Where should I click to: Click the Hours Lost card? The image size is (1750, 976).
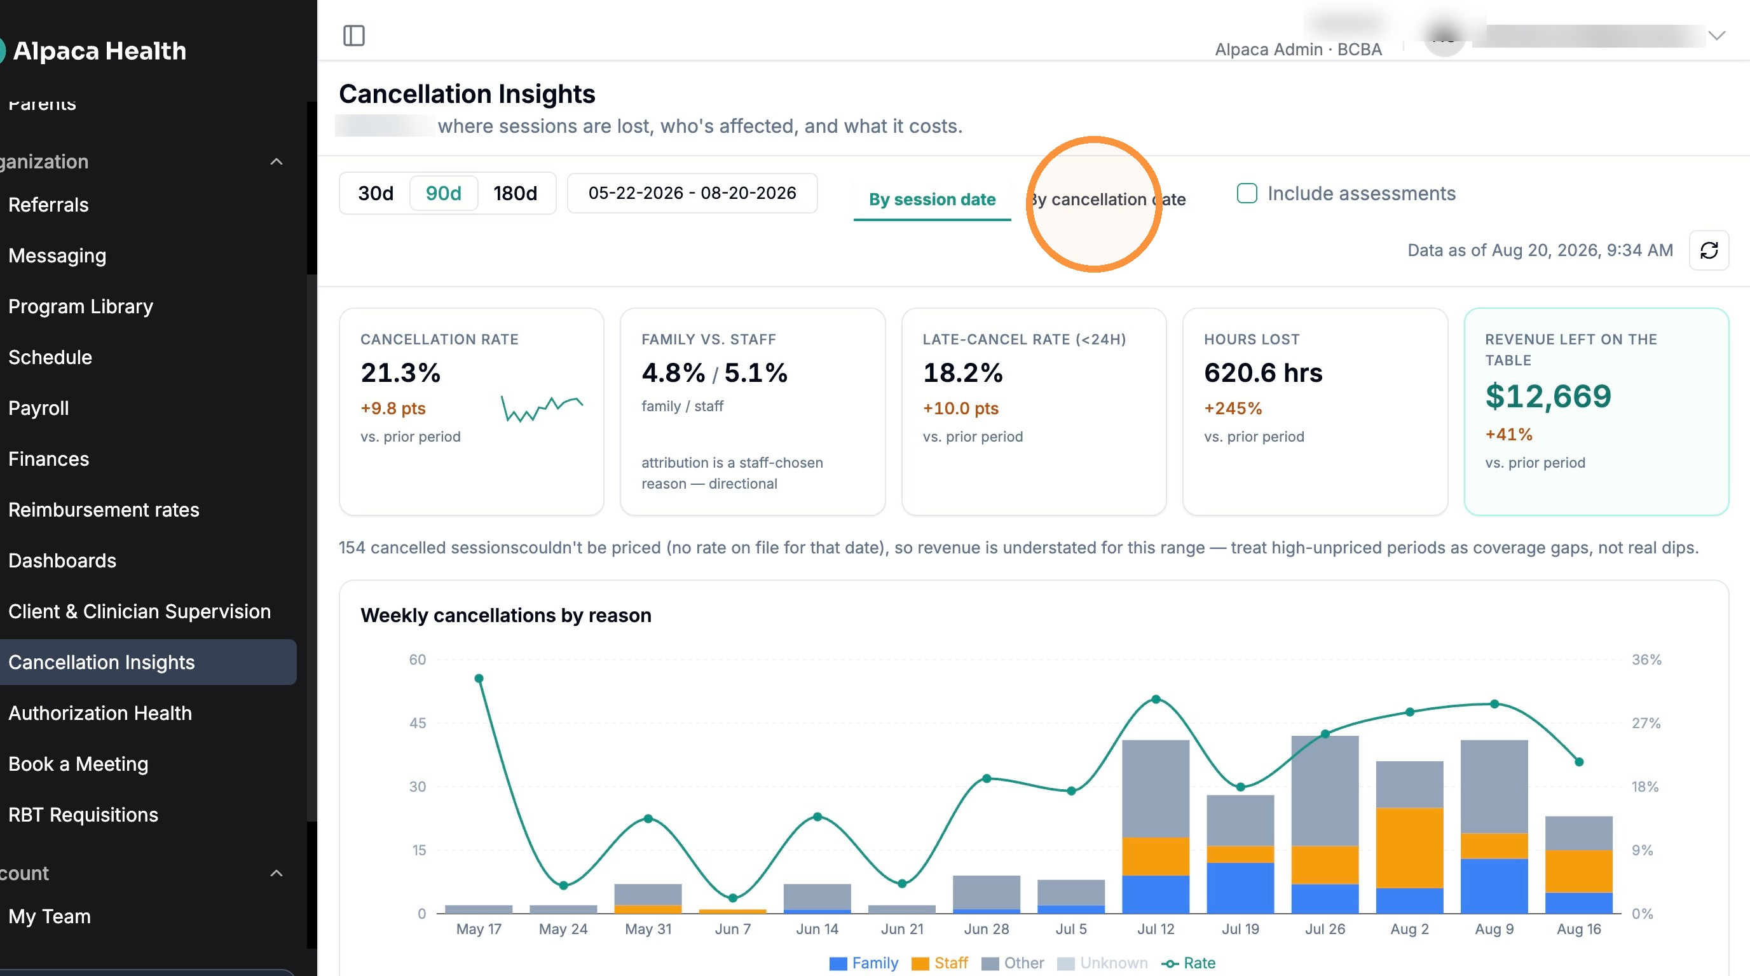[x=1315, y=412]
